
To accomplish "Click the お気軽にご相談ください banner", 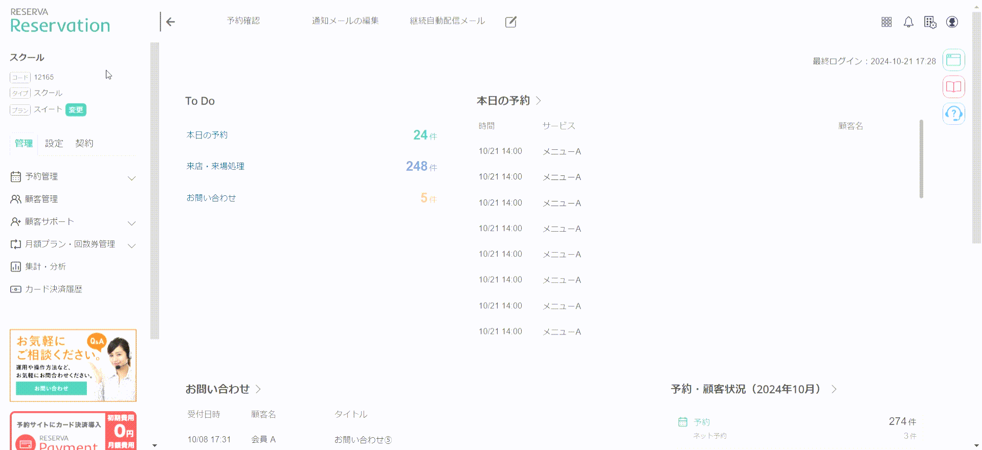I will click(73, 365).
